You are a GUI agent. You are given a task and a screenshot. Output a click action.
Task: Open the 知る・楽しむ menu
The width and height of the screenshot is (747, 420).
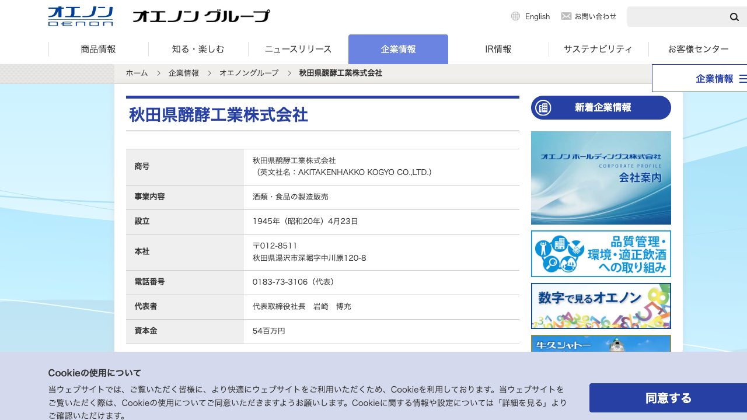coord(198,49)
